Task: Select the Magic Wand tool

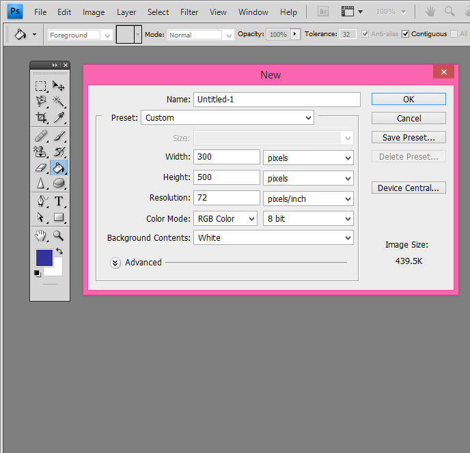Action: (x=59, y=102)
